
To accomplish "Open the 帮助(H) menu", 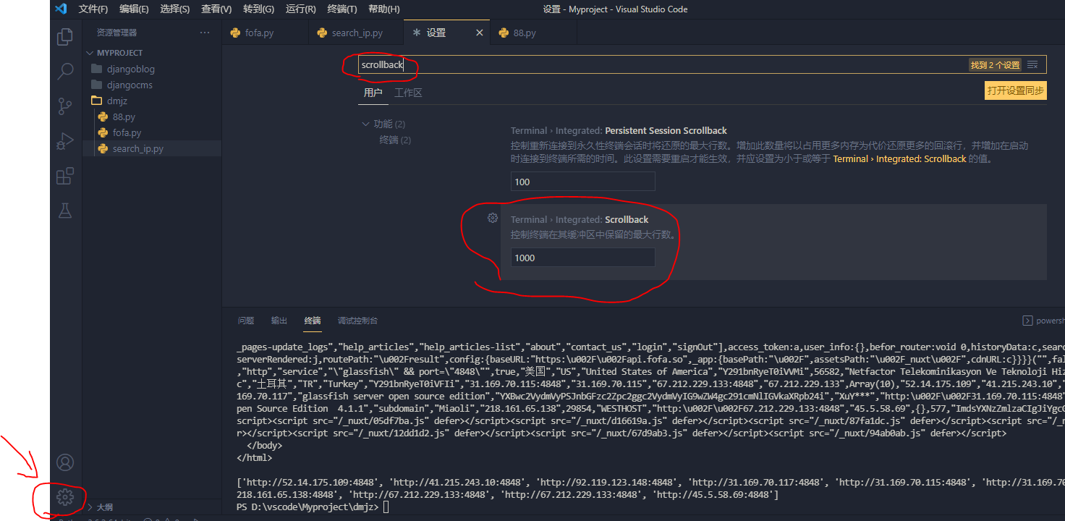I will [x=384, y=9].
